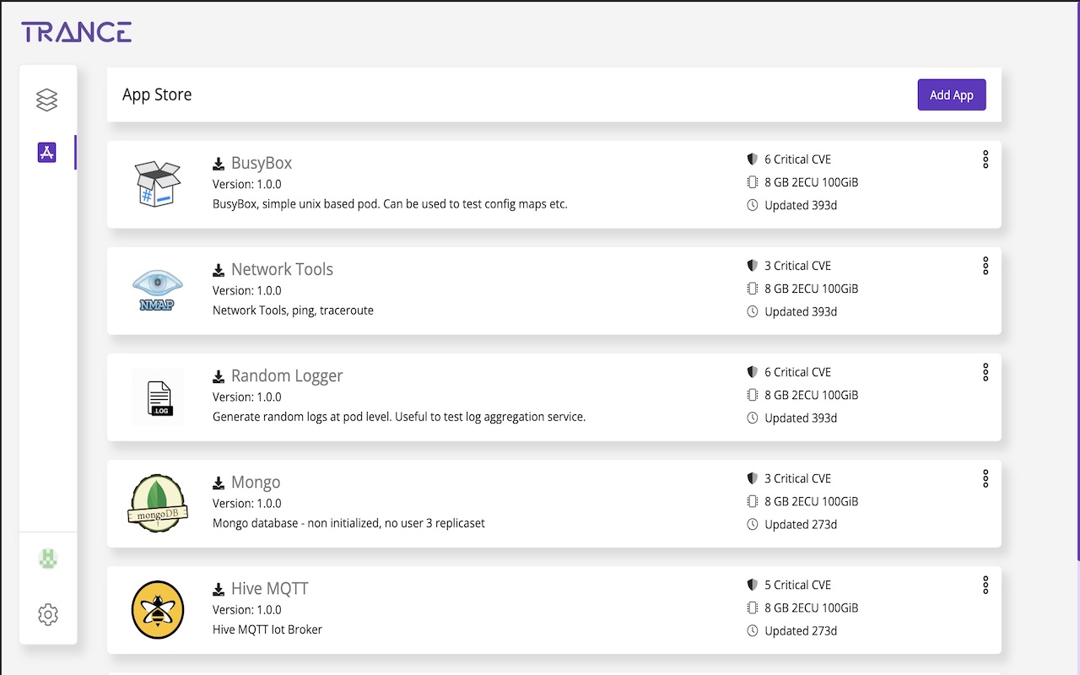The height and width of the screenshot is (675, 1080).
Task: Click the NMAP eye logo thumbnail
Action: 158,291
